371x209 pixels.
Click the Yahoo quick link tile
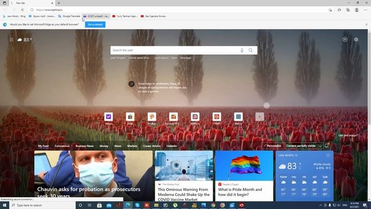tap(108, 117)
